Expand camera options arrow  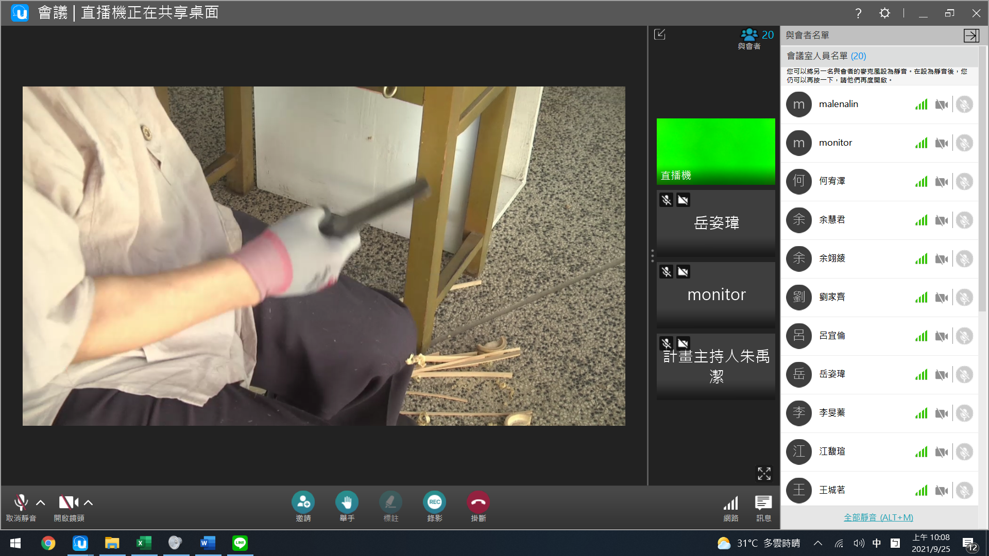click(x=89, y=502)
